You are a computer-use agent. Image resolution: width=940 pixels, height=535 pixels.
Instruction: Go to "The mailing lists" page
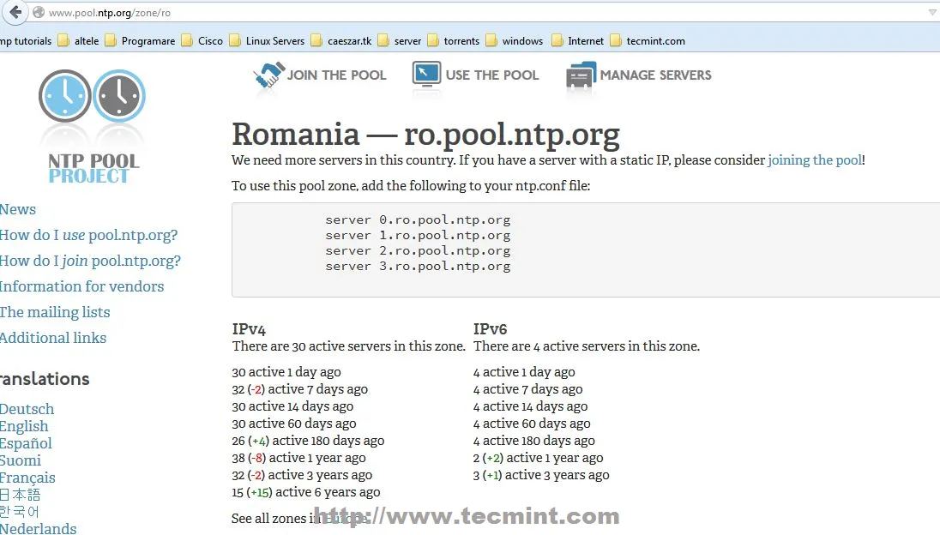point(55,312)
